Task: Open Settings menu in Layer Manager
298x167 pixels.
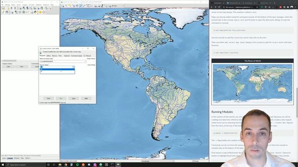Action: coord(7,5)
